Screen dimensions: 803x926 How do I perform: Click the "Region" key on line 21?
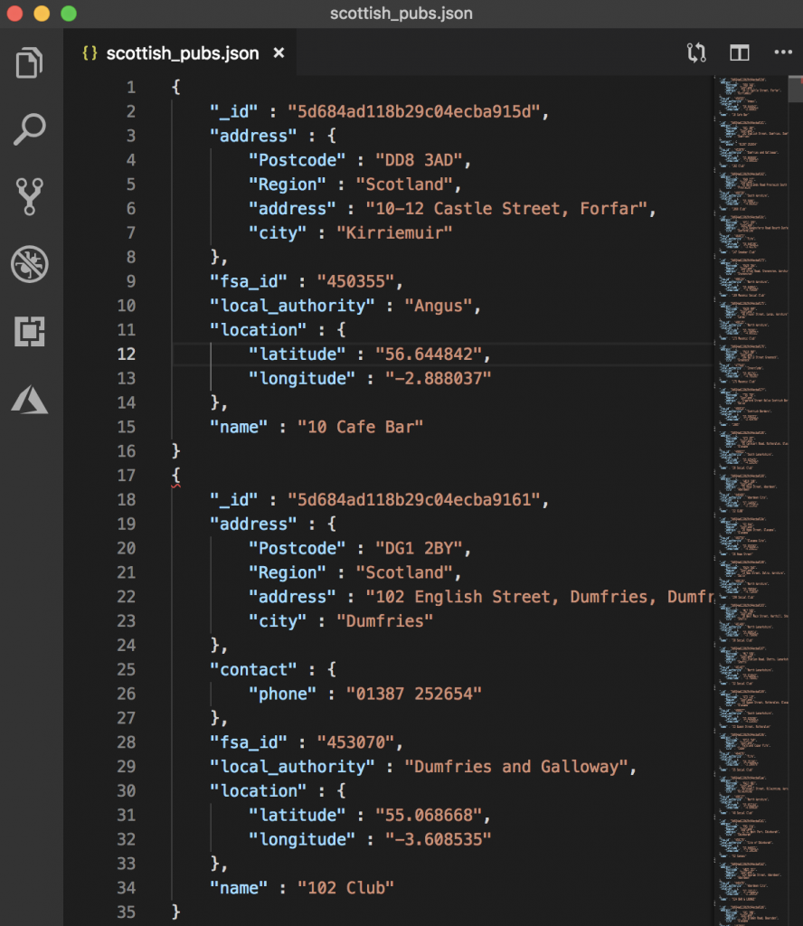287,572
